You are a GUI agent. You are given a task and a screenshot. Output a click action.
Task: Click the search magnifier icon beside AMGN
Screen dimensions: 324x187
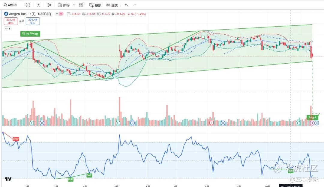5,5
